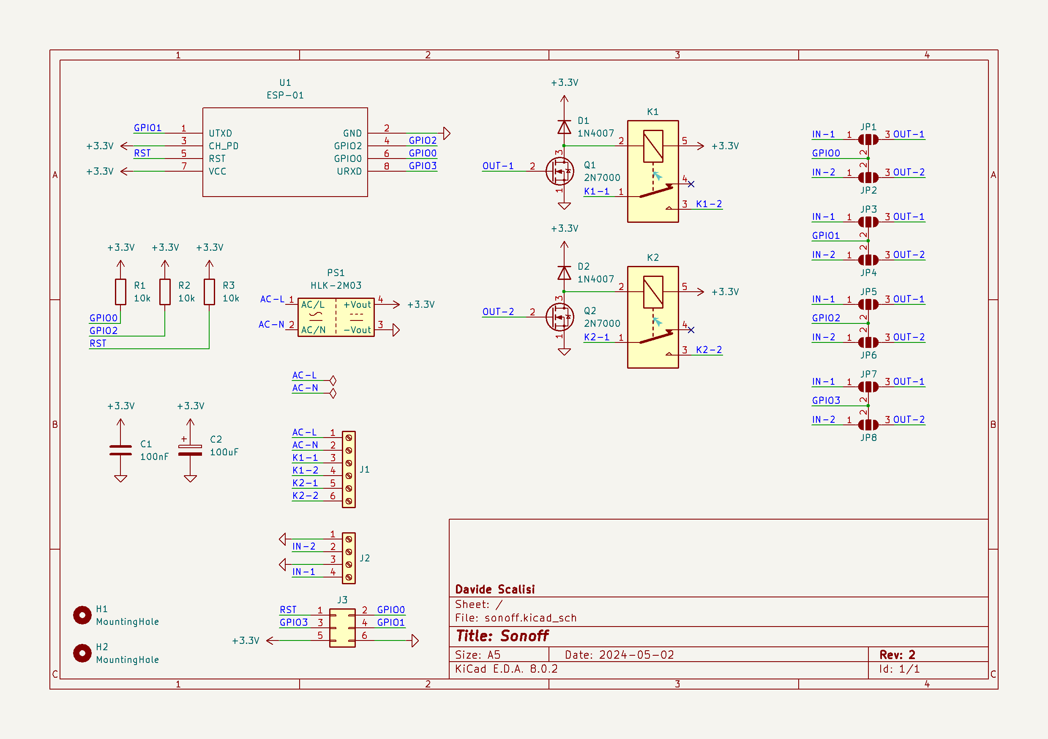Select resistor R2 symbol
Image resolution: width=1048 pixels, height=739 pixels.
(165, 291)
